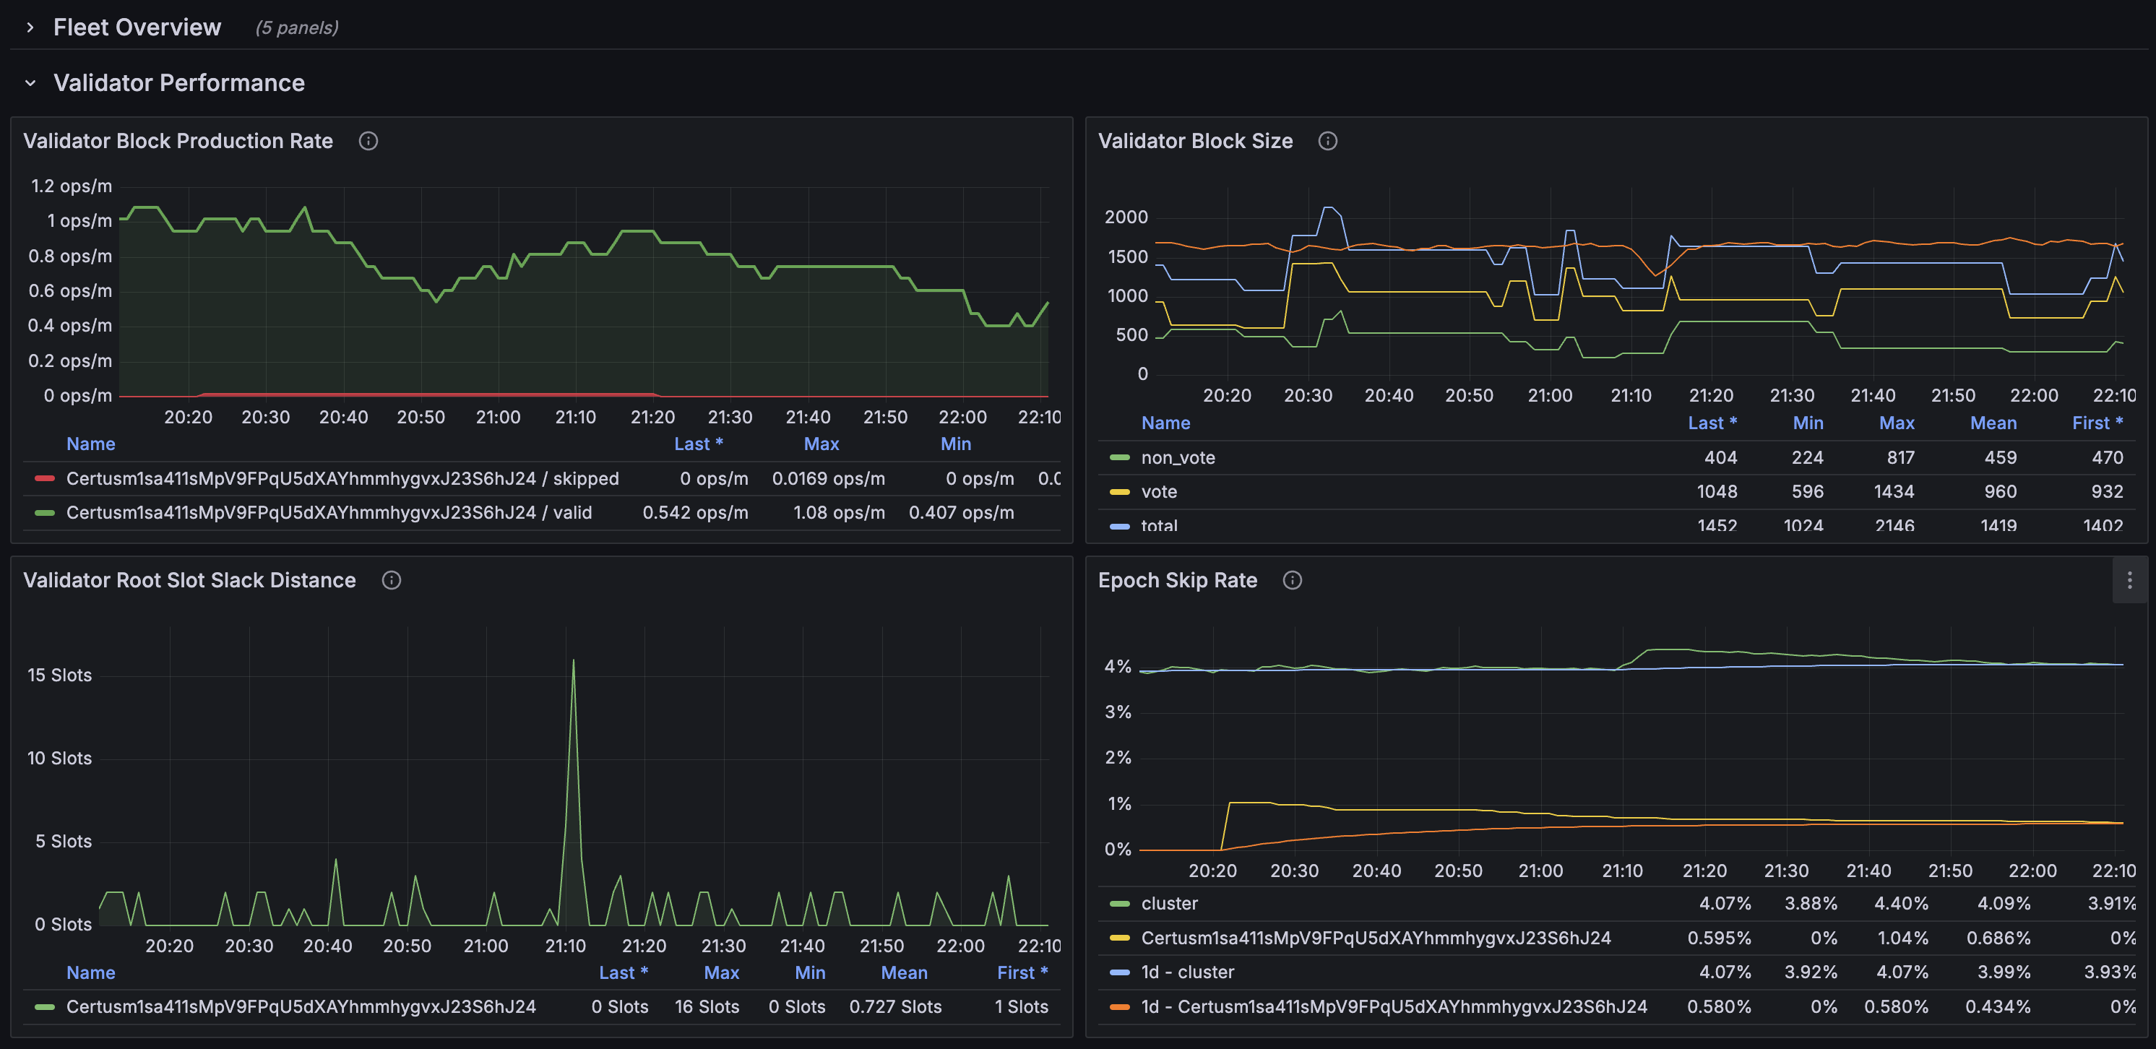Click the 0.727 Slots Mean value
Screen dimensions: 2156x1049
pyautogui.click(x=895, y=1007)
